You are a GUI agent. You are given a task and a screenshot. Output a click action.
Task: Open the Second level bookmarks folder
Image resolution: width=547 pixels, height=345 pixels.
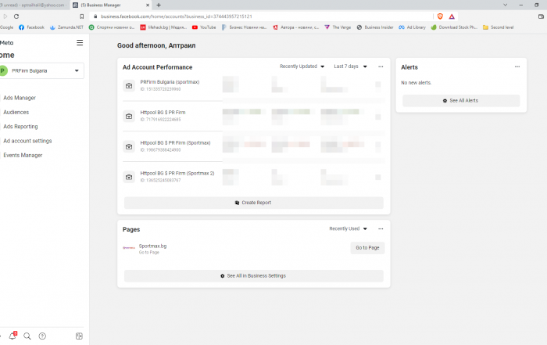coord(499,27)
